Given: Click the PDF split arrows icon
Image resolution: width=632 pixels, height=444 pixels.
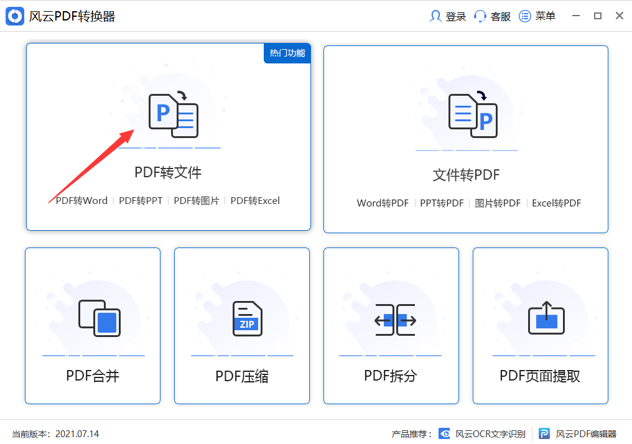Looking at the screenshot, I should [396, 320].
